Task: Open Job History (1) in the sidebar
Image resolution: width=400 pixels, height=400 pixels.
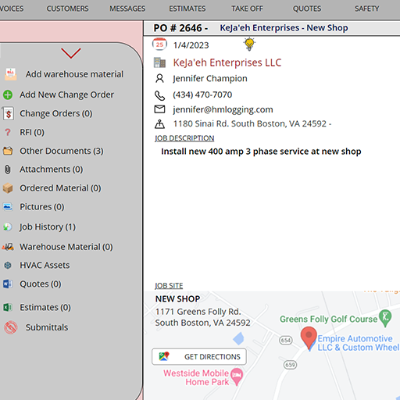Action: [x=48, y=227]
